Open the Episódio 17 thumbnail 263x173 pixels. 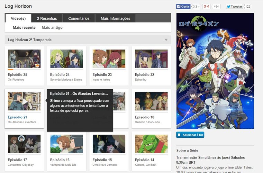pos(24,144)
